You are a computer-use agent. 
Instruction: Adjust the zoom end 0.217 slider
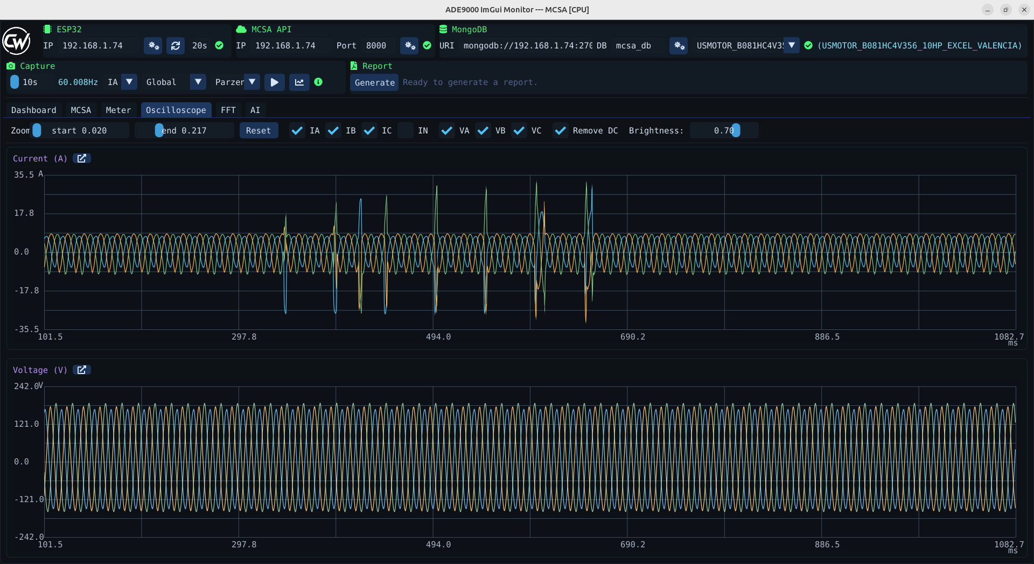(184, 131)
